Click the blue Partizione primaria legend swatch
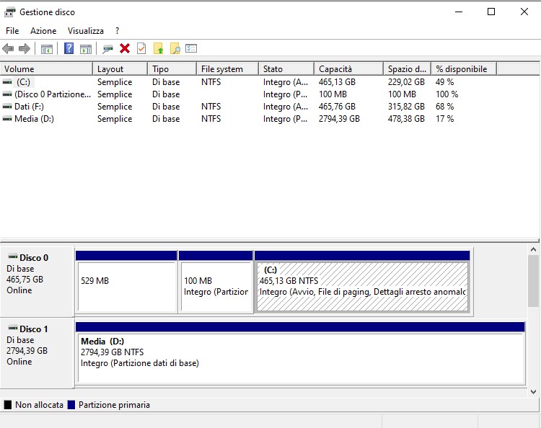The image size is (541, 428). point(71,404)
